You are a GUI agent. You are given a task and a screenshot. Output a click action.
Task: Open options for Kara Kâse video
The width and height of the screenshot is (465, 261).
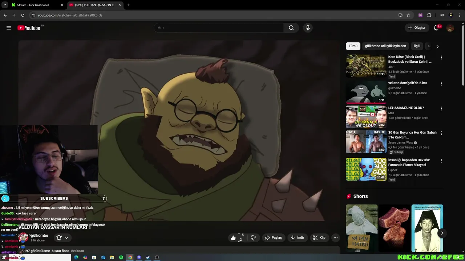click(x=441, y=58)
